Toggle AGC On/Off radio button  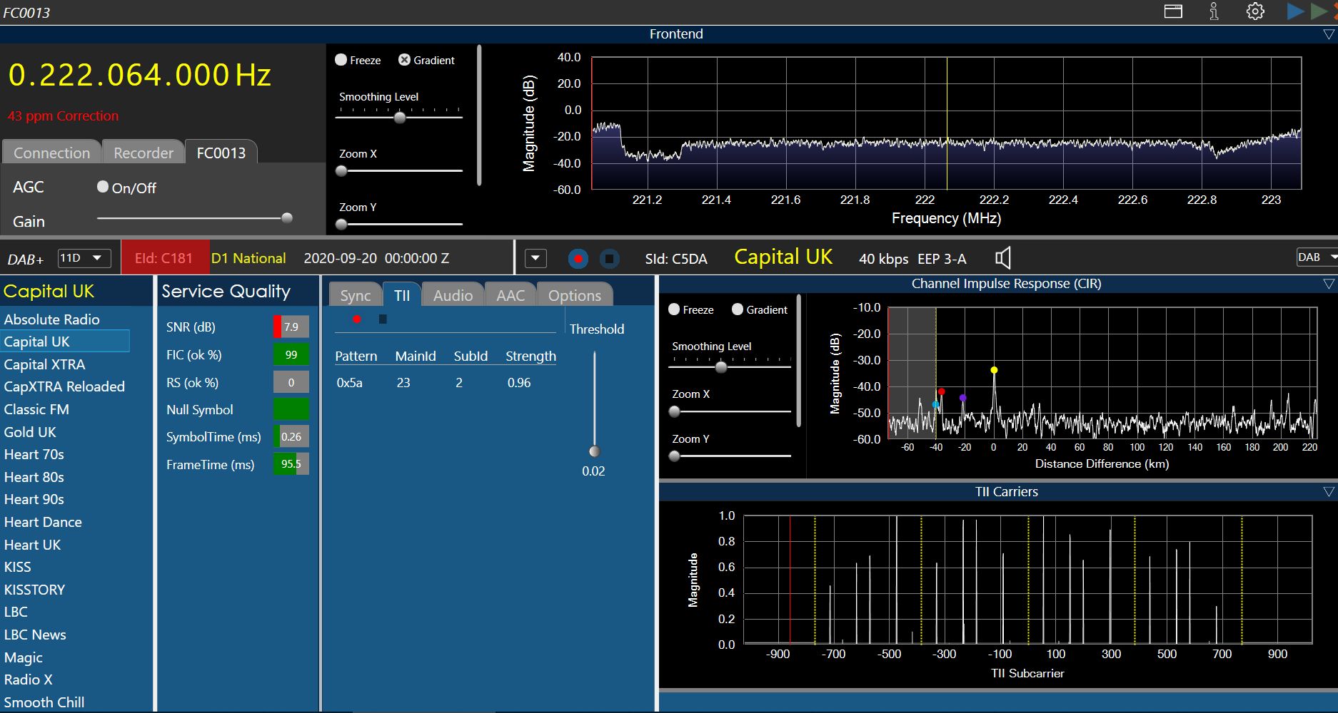[103, 187]
